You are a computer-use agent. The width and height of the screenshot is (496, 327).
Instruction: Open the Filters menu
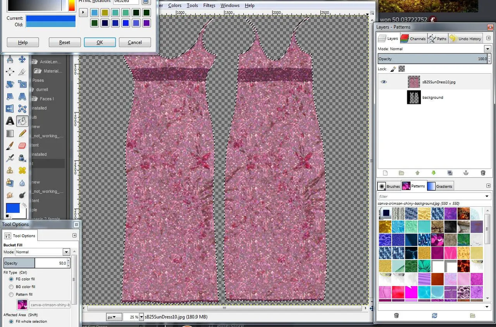pos(209,5)
